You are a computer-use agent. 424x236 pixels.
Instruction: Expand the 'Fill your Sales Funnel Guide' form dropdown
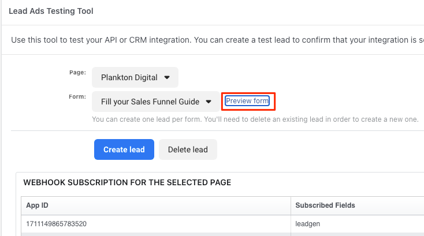pos(155,102)
